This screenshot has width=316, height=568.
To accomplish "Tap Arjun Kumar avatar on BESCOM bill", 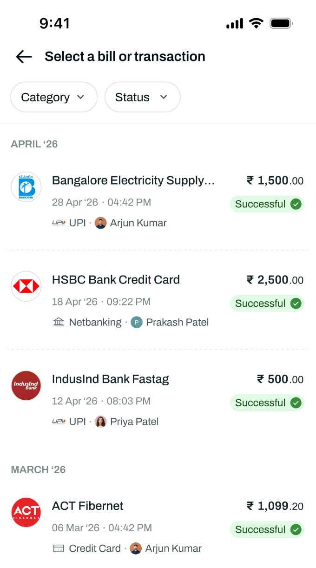I will click(100, 223).
